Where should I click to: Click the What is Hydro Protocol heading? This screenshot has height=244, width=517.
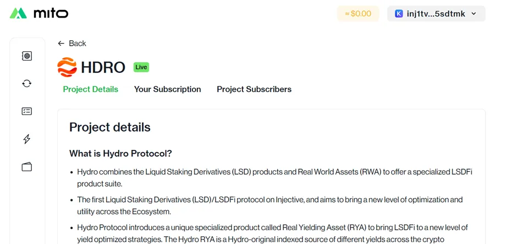[120, 154]
